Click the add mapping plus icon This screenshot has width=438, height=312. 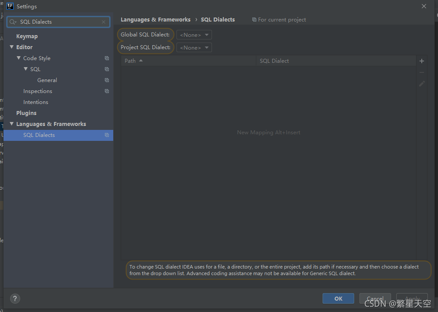point(422,61)
